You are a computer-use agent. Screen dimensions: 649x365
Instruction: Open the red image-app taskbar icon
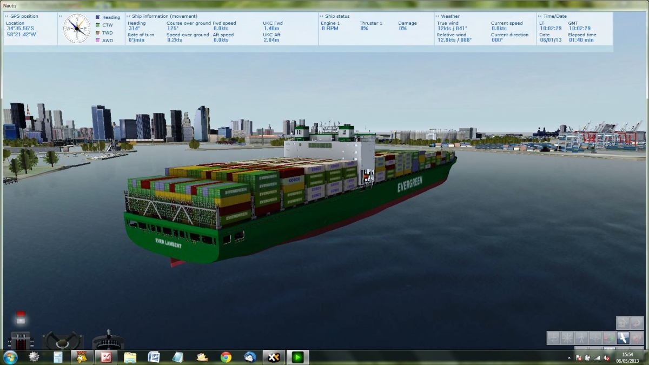click(106, 357)
